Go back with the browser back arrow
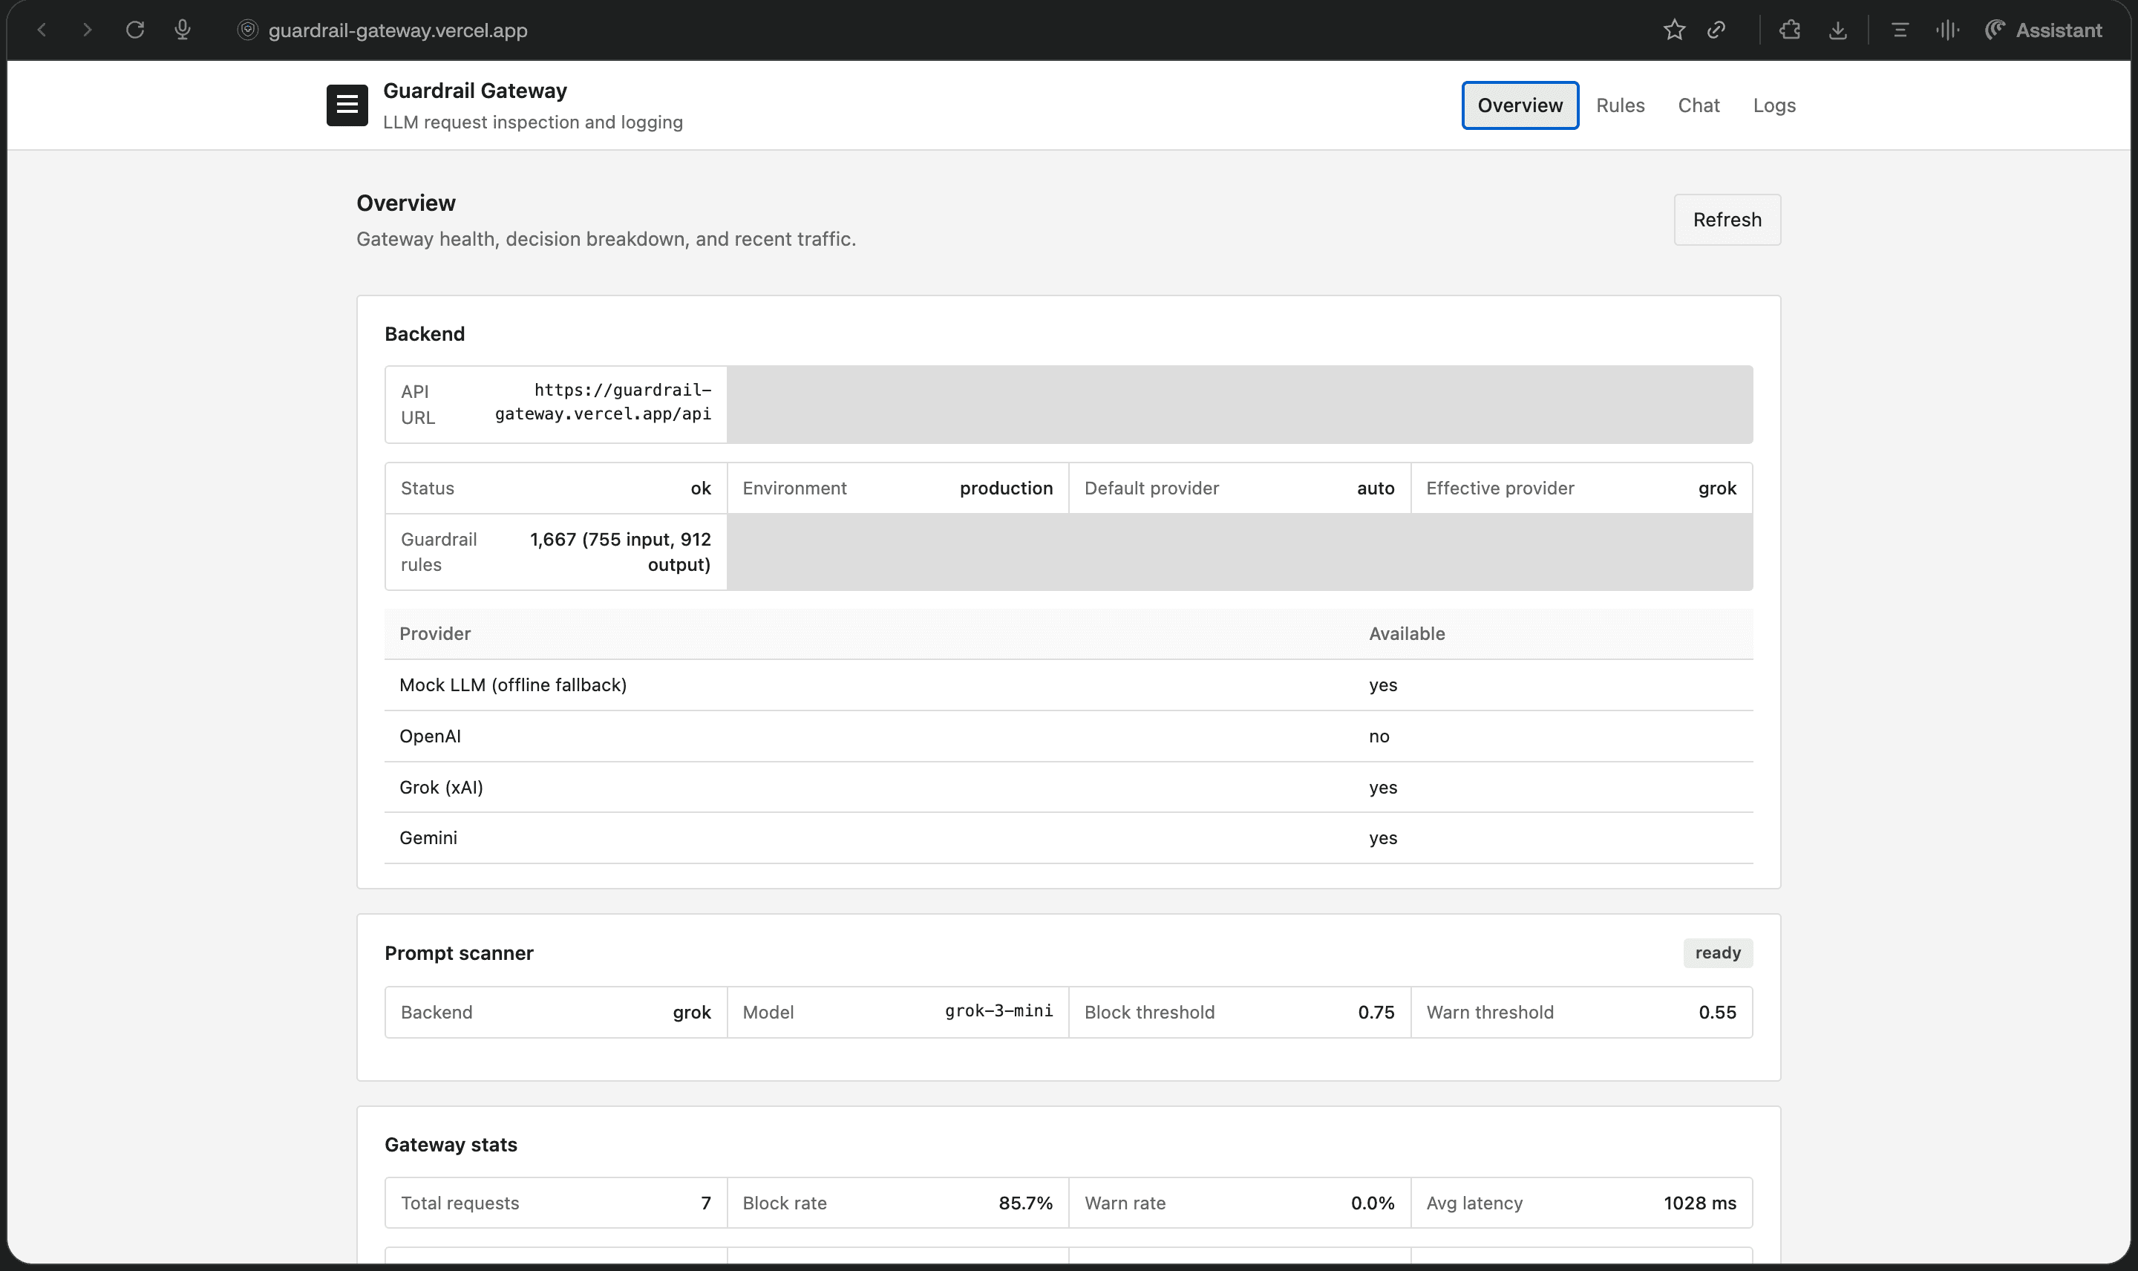 tap(41, 30)
